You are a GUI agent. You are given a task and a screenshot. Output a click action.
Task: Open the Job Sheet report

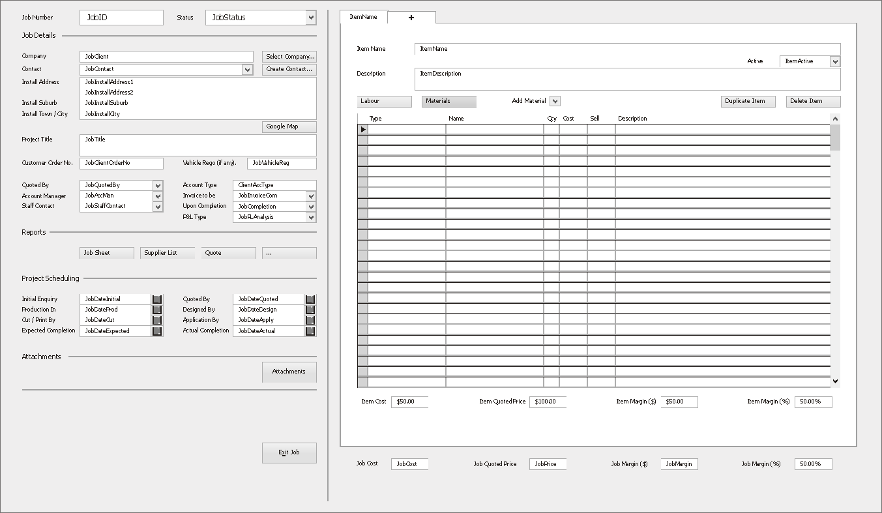(107, 253)
